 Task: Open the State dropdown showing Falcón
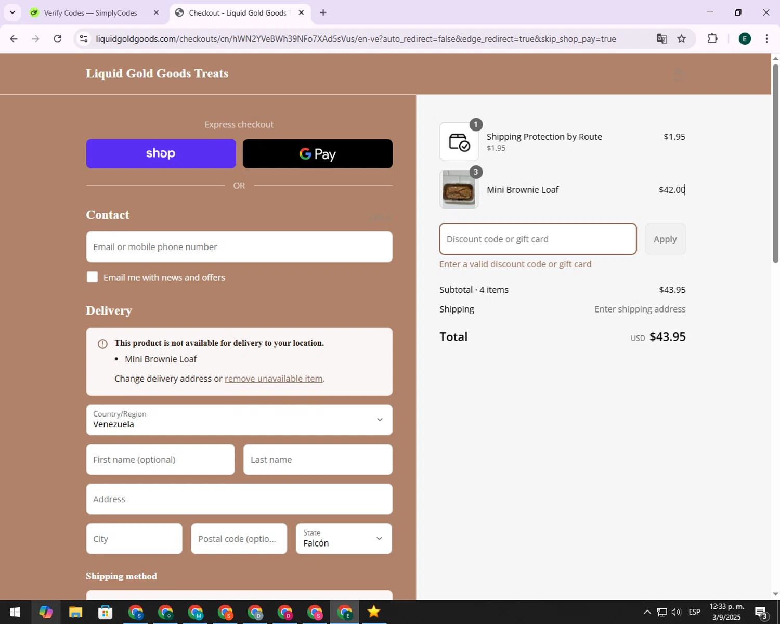pyautogui.click(x=344, y=539)
